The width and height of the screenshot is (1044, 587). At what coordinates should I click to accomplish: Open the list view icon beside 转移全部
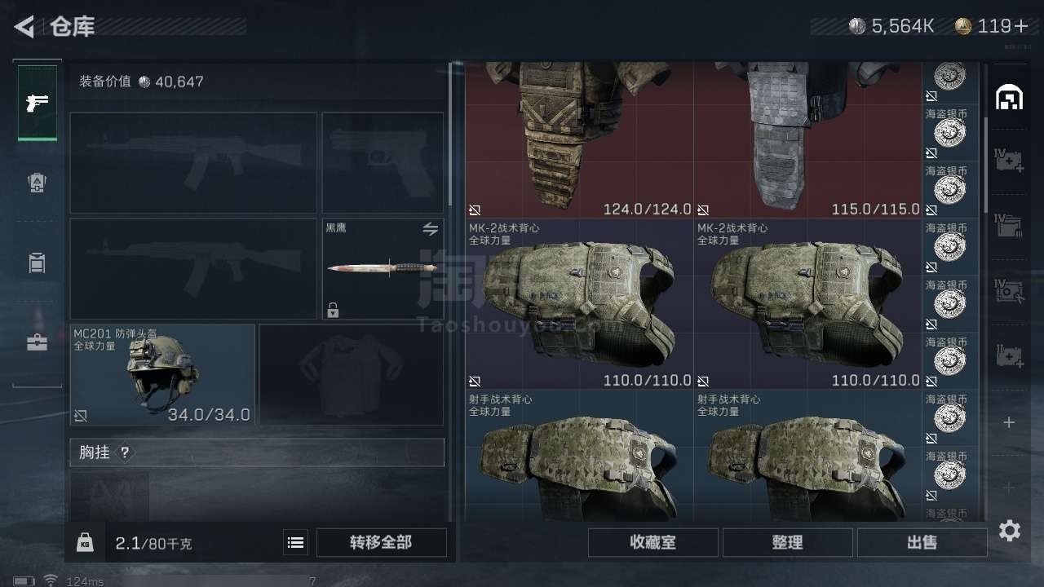point(296,542)
